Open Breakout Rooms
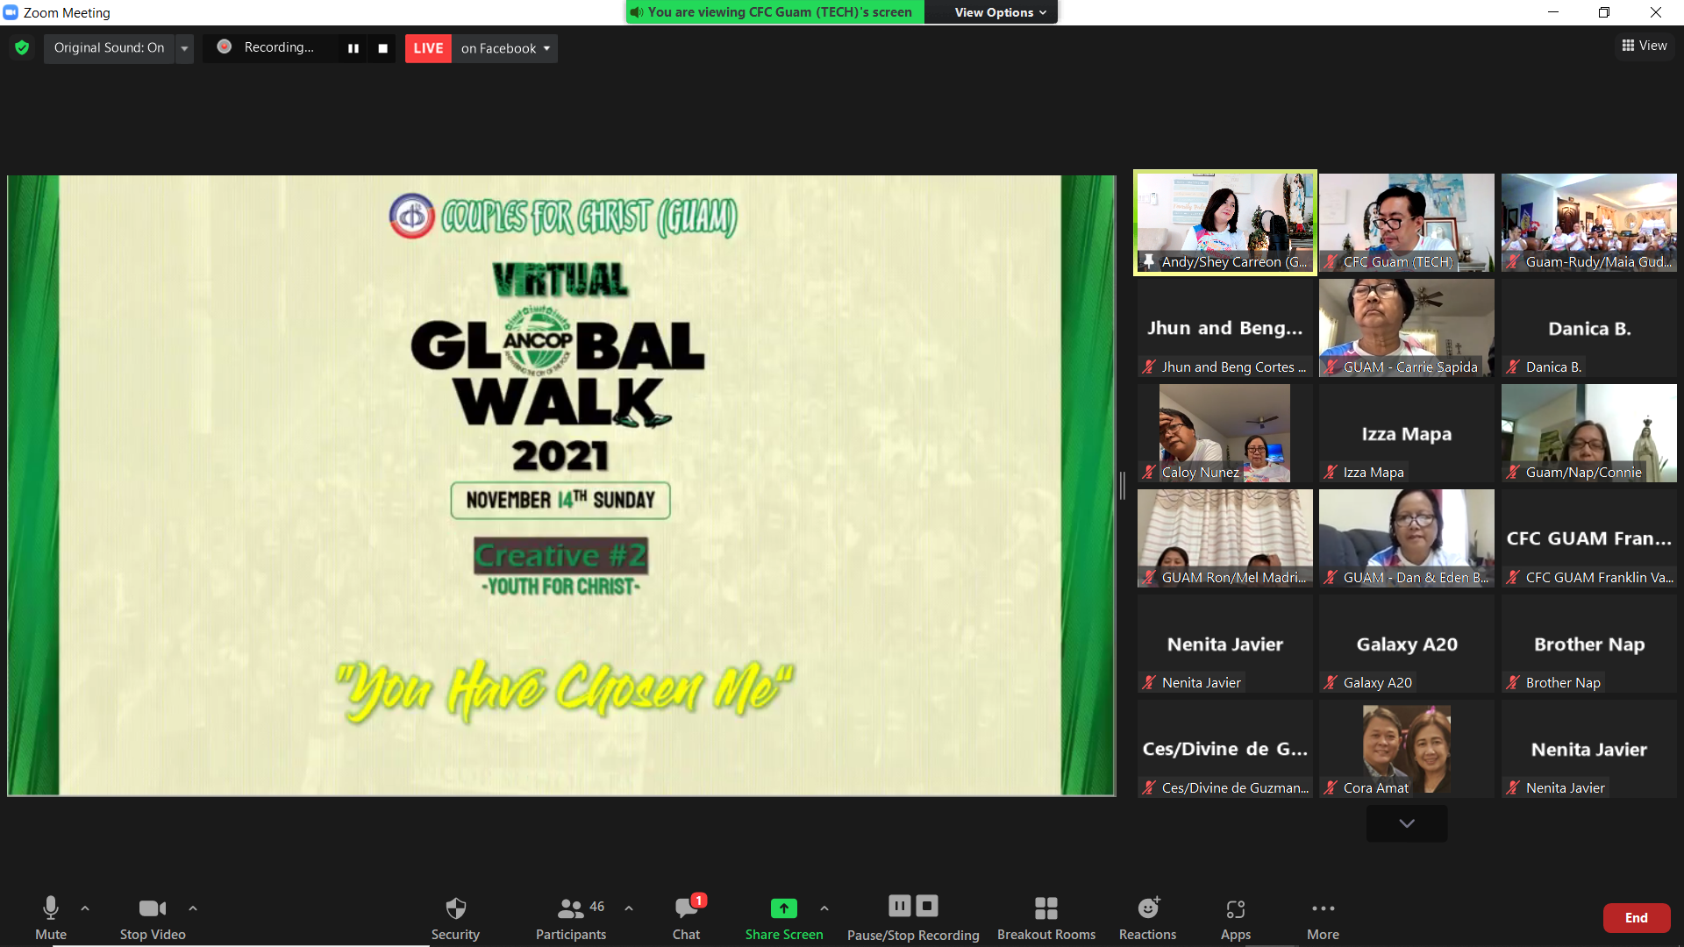This screenshot has height=947, width=1684. coord(1046,917)
